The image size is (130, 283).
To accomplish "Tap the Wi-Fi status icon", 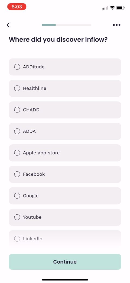I will click(112, 8).
